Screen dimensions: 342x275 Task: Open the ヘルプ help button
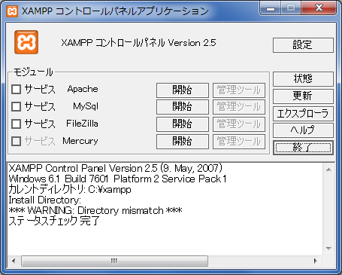click(x=303, y=130)
